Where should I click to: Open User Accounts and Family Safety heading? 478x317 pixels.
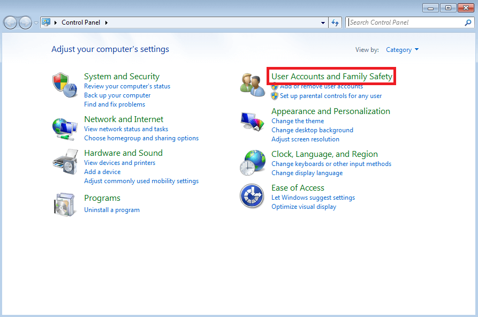tap(332, 76)
